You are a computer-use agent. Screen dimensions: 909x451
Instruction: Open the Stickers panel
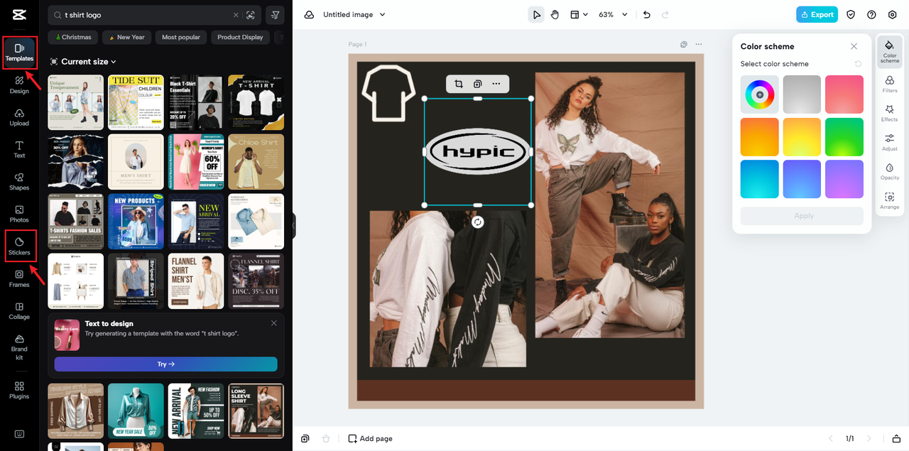pyautogui.click(x=19, y=246)
